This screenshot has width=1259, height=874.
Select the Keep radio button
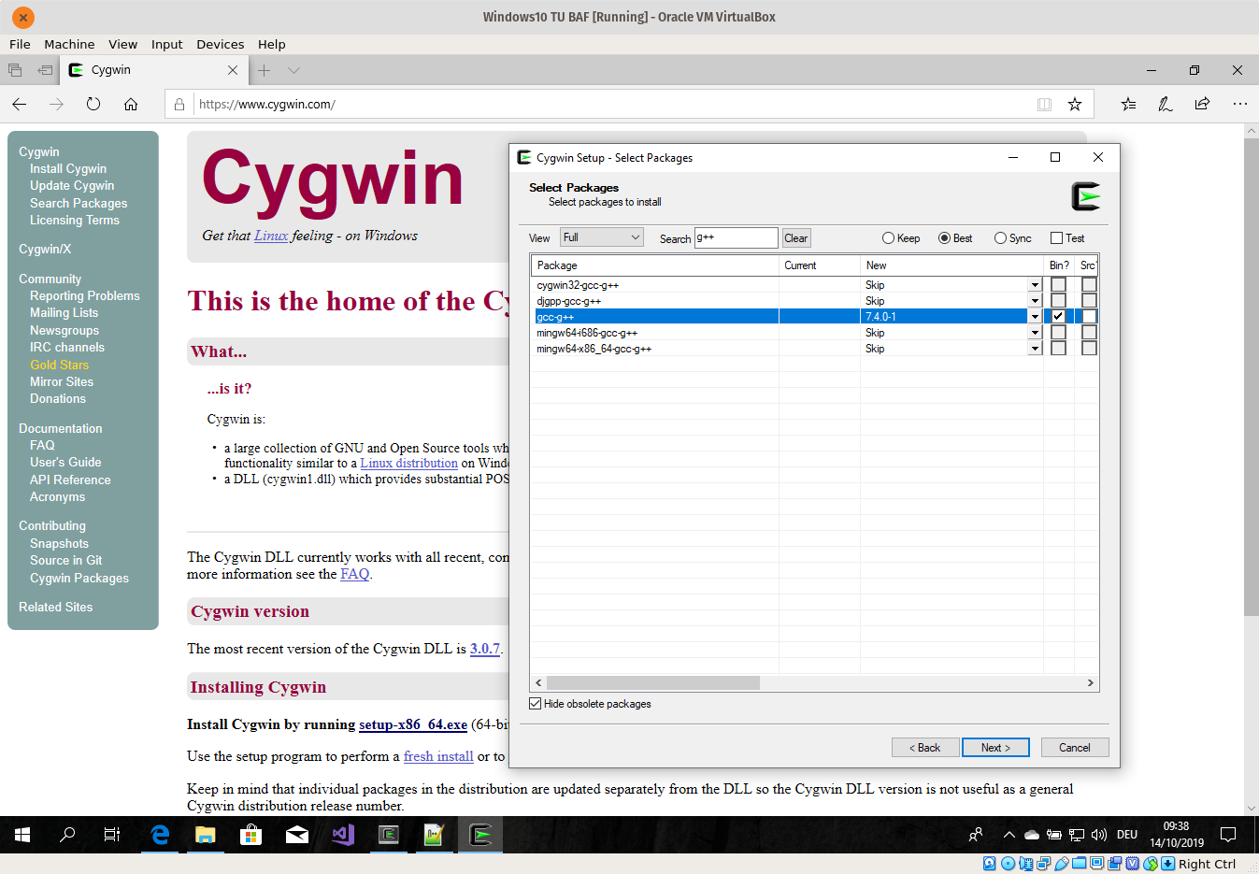901,238
